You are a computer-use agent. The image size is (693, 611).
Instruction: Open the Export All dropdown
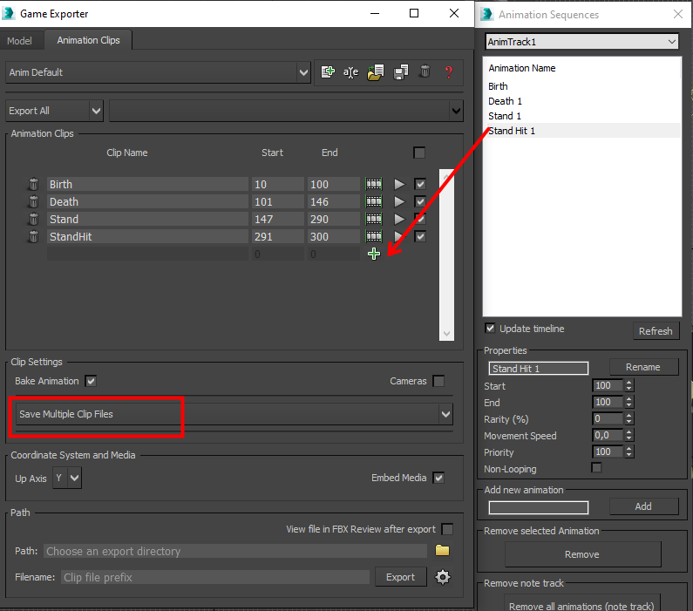54,111
